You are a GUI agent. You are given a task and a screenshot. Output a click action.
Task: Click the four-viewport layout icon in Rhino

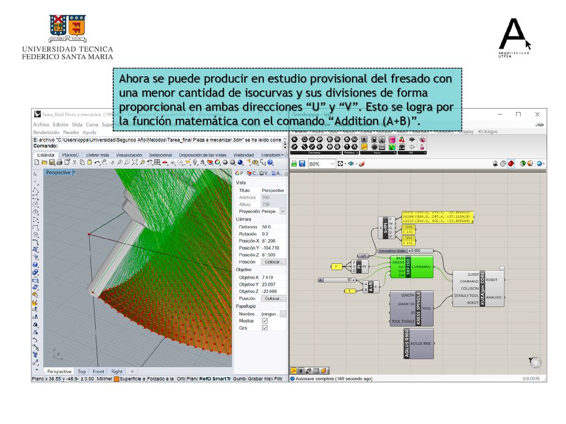pyautogui.click(x=157, y=163)
